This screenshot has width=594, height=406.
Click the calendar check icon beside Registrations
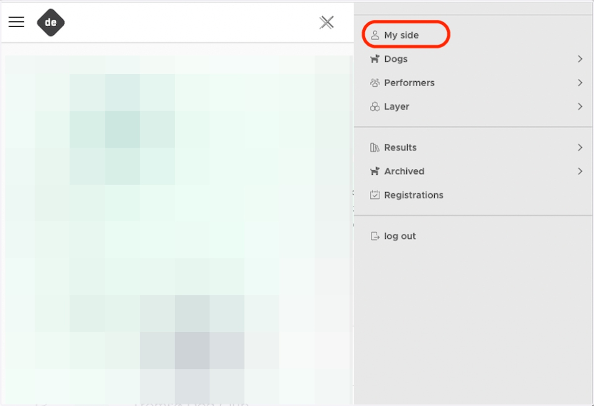[x=375, y=195]
